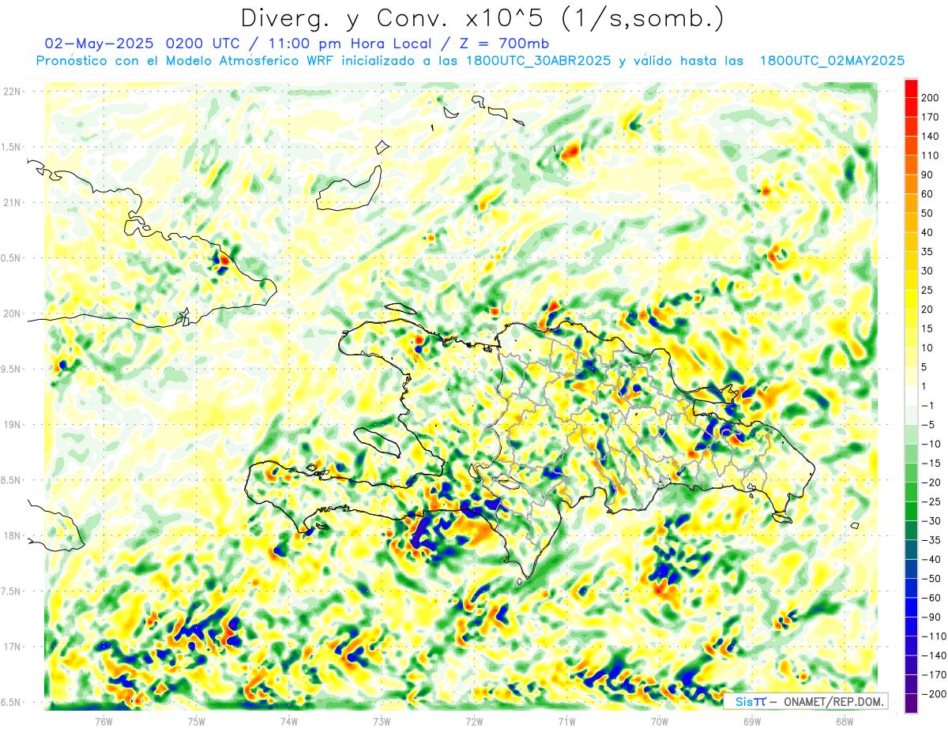This screenshot has width=948, height=732.
Task: Click the positive '110' color scale value
Action: click(930, 156)
